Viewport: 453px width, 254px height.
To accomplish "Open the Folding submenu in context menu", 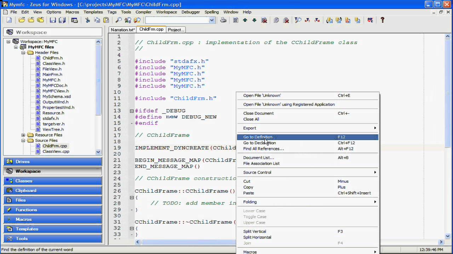I will tap(308, 202).
